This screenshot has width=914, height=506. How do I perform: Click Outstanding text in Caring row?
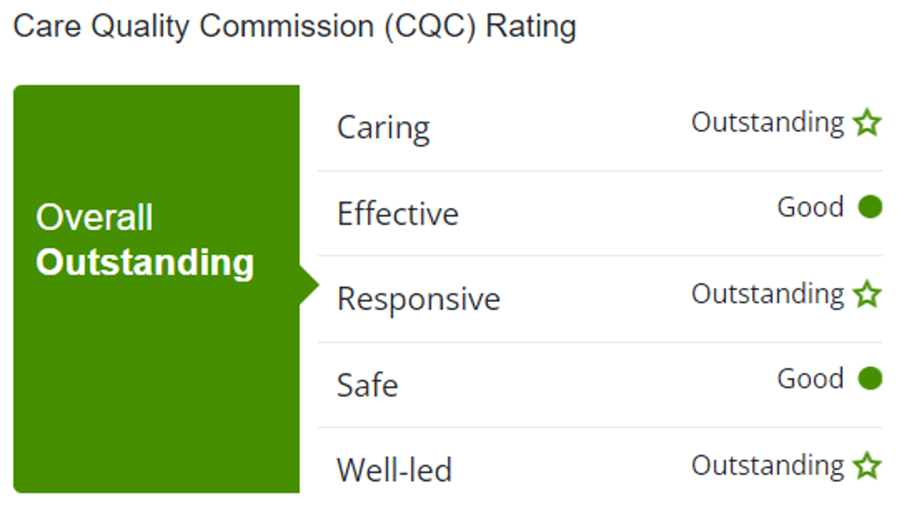pyautogui.click(x=767, y=123)
